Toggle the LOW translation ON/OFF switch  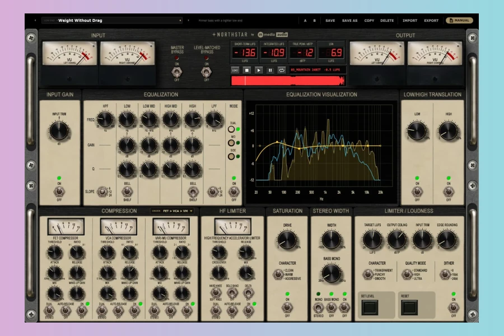click(417, 192)
